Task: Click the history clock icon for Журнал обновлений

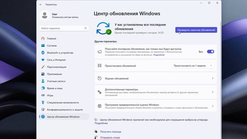Action: 100,78
